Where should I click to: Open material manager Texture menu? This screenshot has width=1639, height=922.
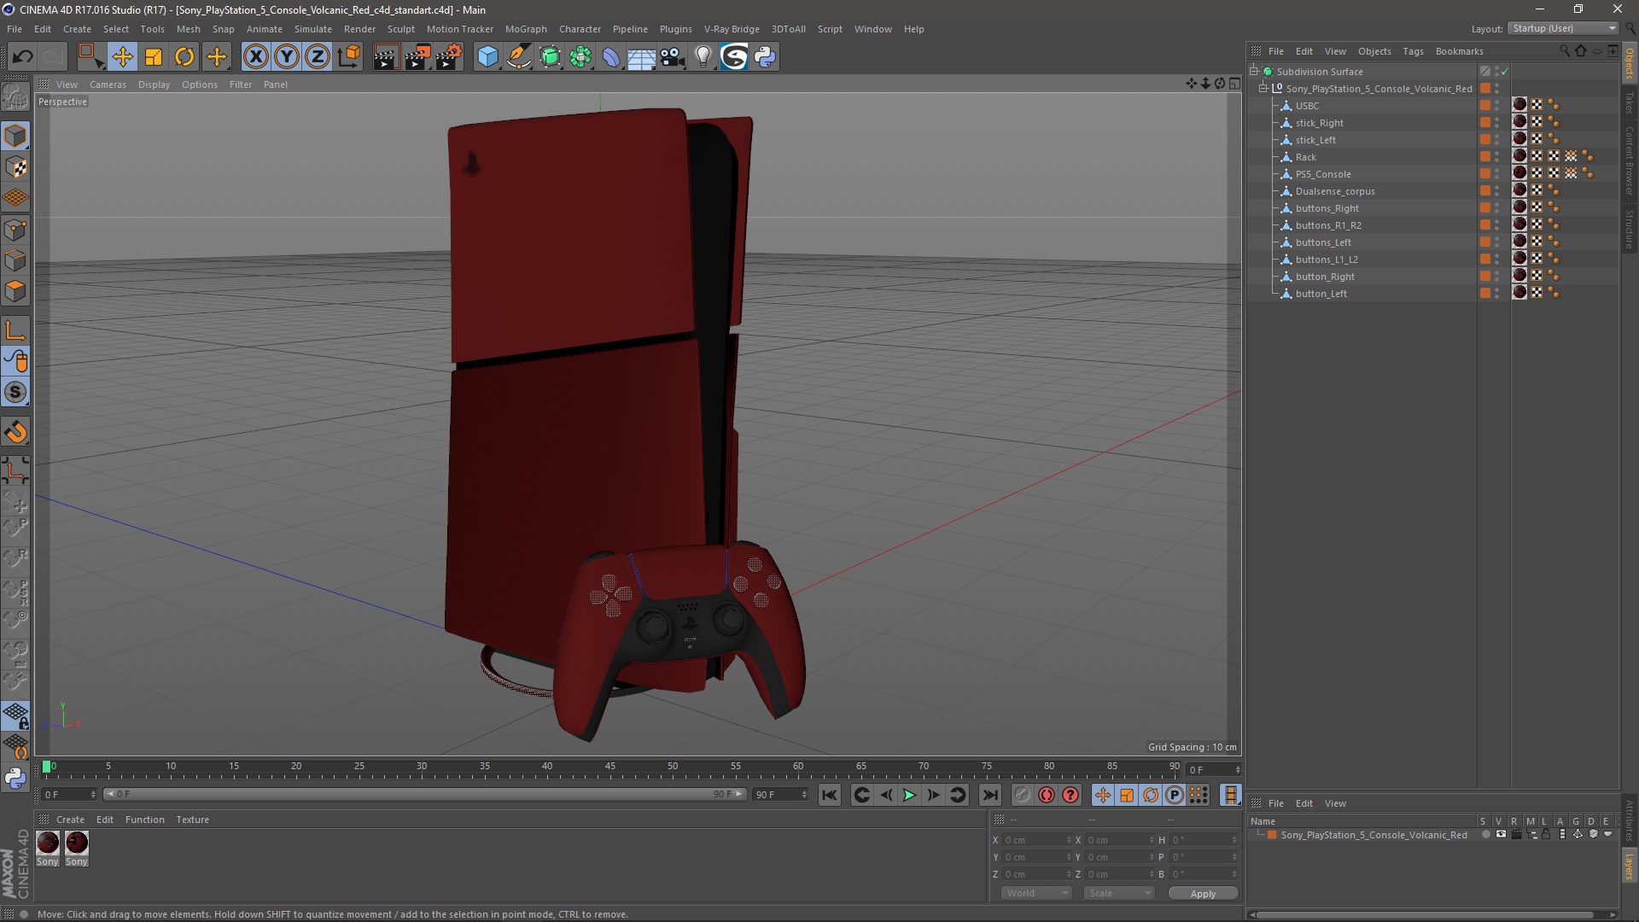(192, 820)
